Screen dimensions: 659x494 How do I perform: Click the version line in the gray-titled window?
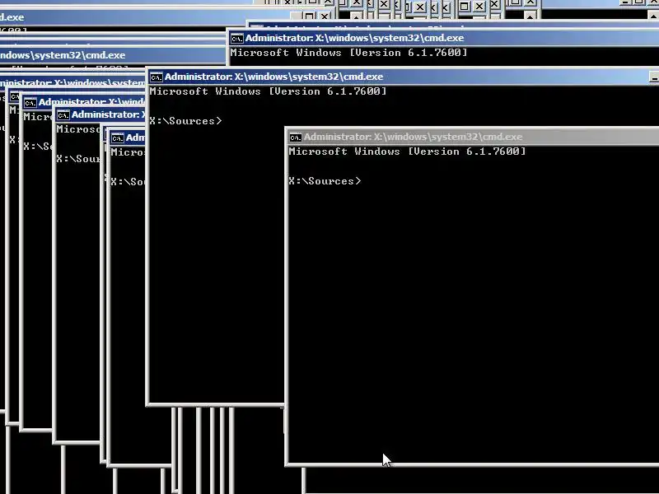407,151
